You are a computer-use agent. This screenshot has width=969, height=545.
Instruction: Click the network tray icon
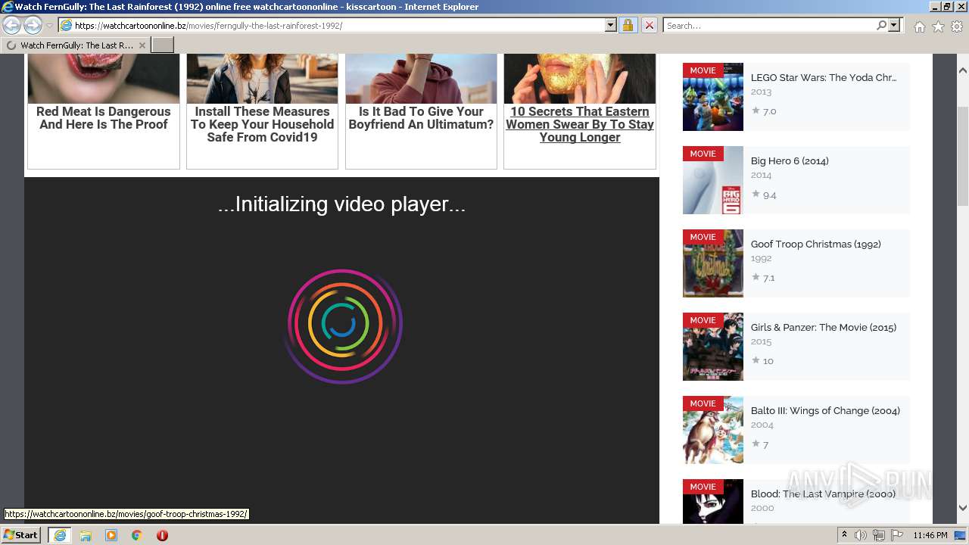tap(879, 535)
